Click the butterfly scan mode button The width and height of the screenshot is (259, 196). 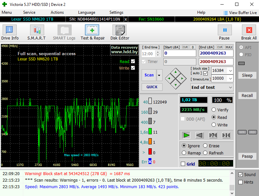pyautogui.click(x=226, y=135)
